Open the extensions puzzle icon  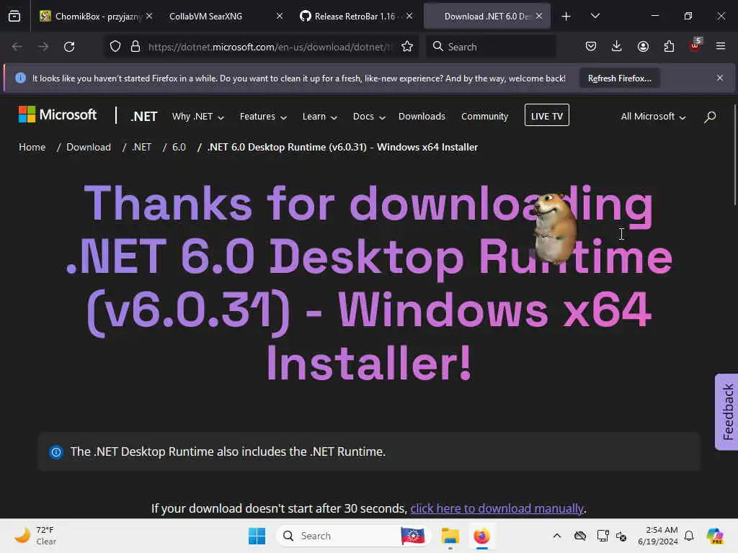[669, 47]
